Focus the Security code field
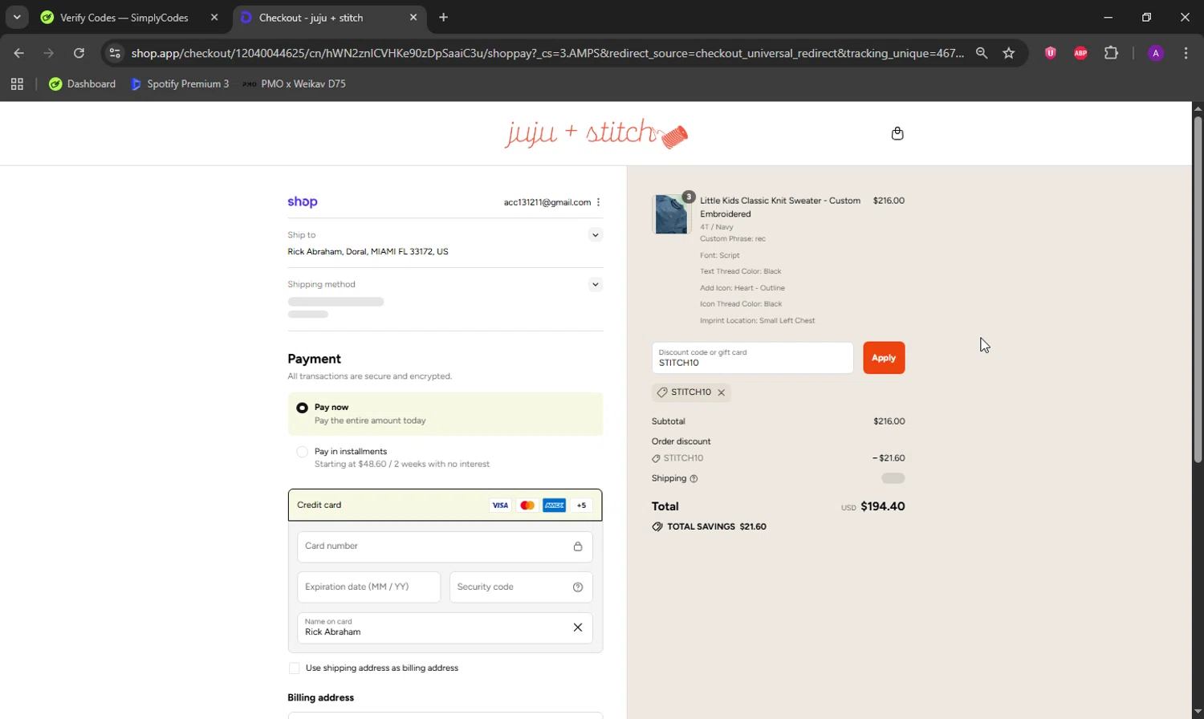 point(521,587)
